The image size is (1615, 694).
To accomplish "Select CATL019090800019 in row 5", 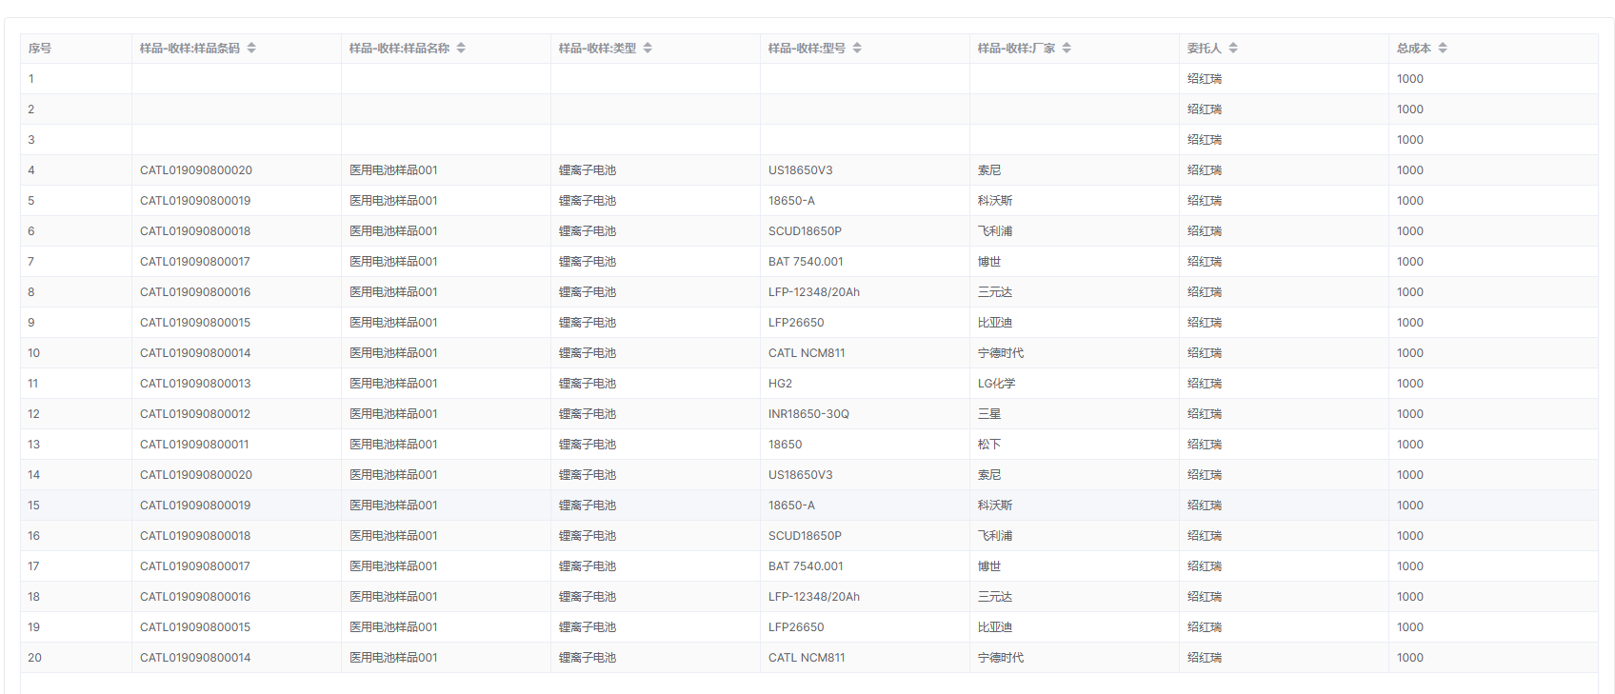I will [x=195, y=201].
